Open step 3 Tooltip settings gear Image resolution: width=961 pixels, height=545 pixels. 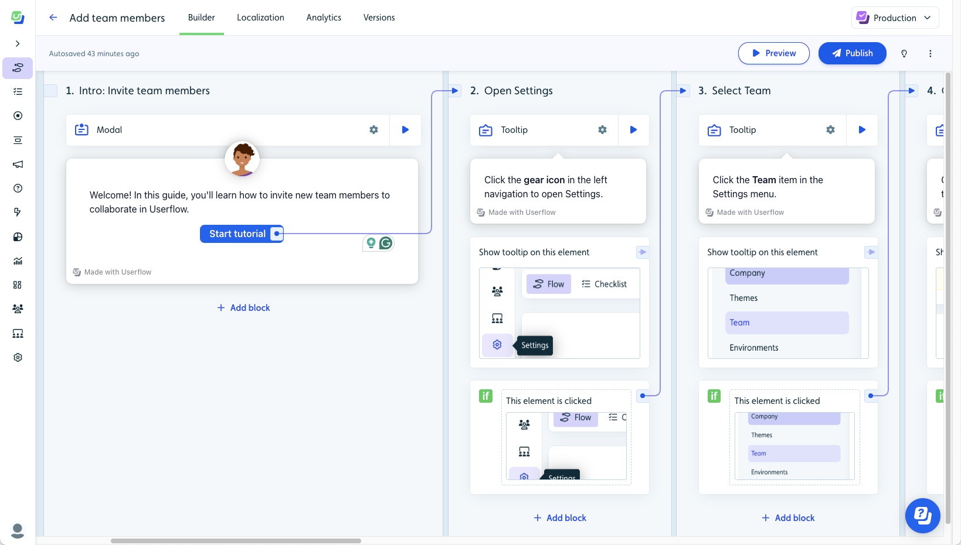tap(830, 130)
